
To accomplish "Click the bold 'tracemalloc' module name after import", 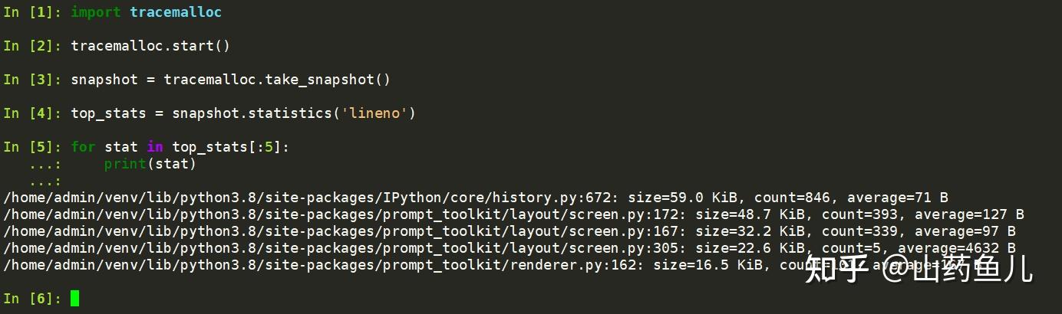I will pyautogui.click(x=176, y=12).
